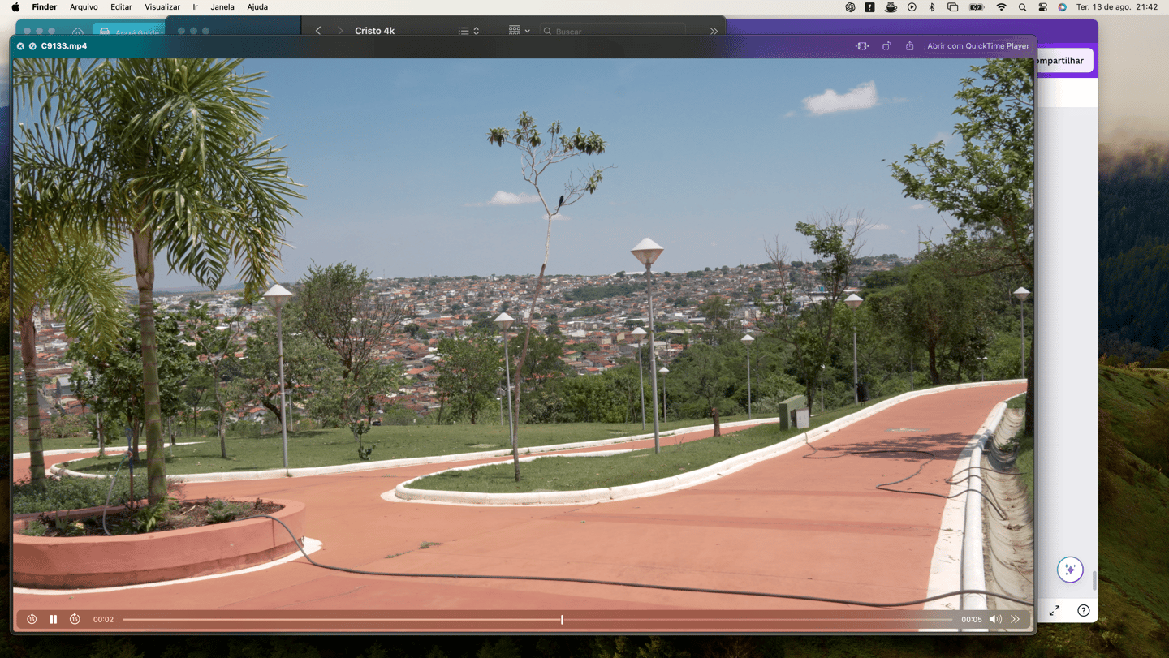
Task: Open the Finder menu
Action: point(45,7)
